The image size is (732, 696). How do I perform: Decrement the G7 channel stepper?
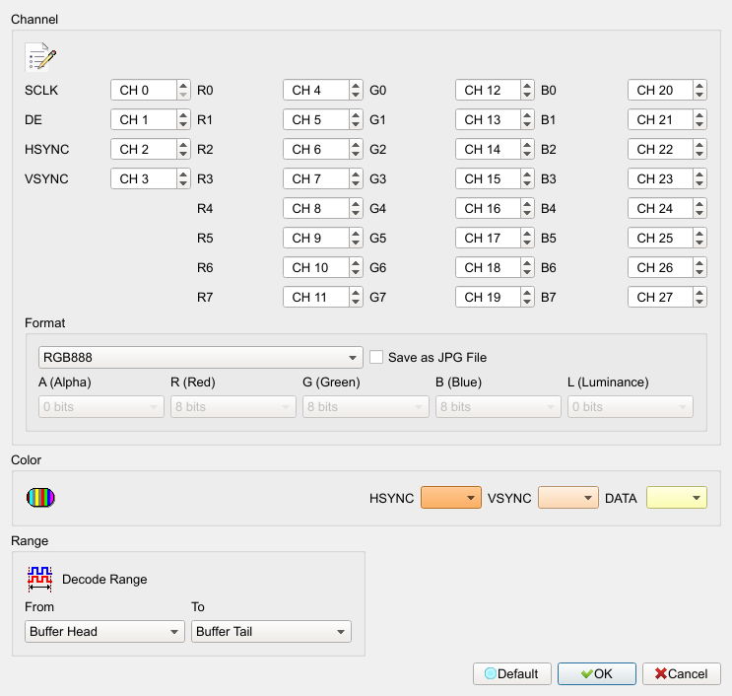click(x=527, y=302)
